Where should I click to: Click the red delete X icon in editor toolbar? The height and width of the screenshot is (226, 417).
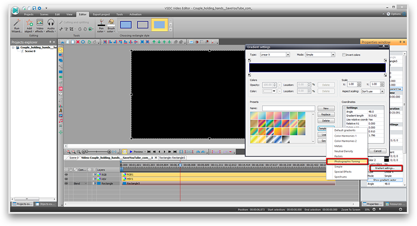(78, 42)
